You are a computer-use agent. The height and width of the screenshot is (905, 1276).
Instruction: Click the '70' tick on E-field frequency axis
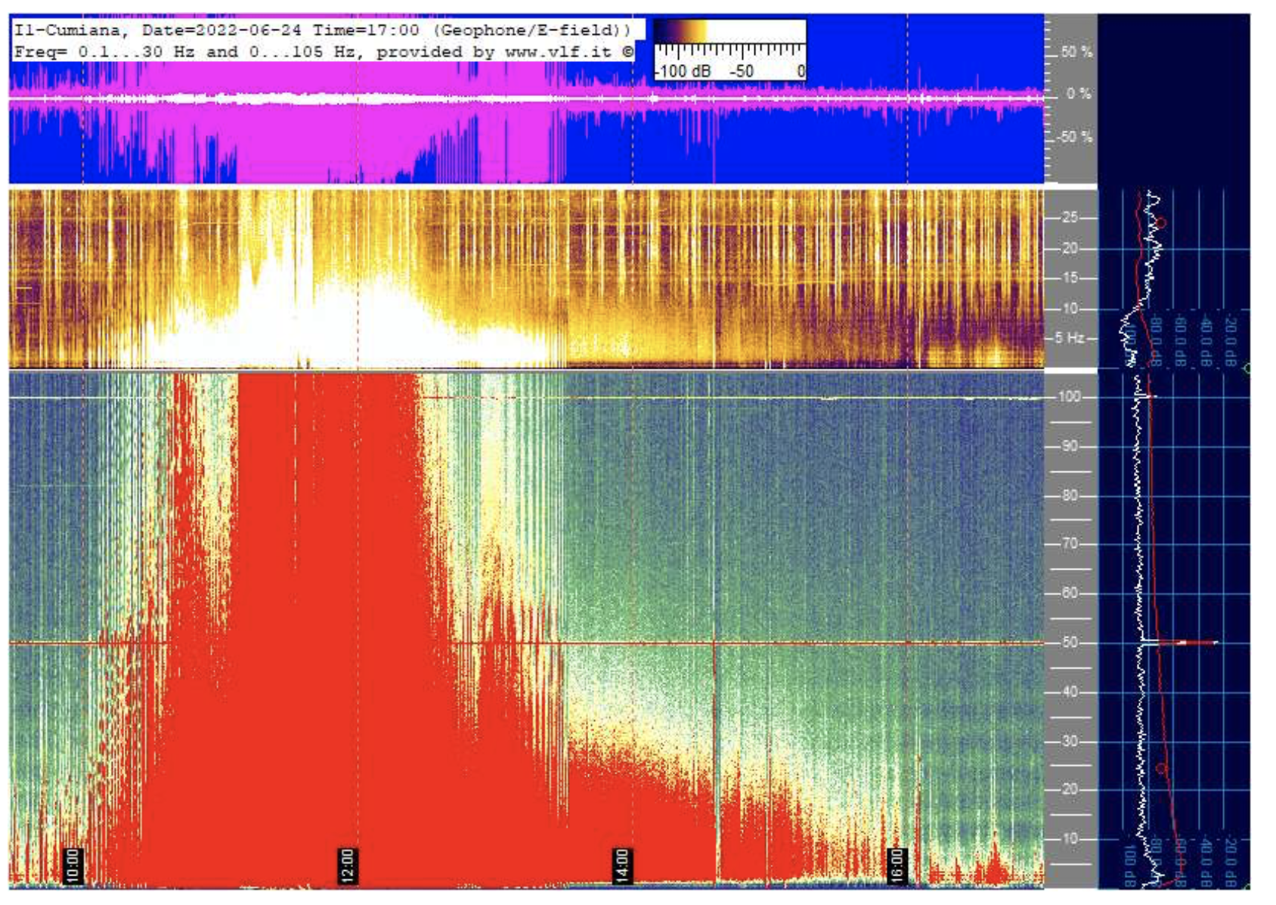click(x=1070, y=544)
